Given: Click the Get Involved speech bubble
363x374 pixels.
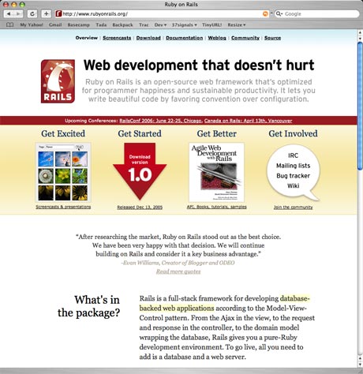Looking at the screenshot, I should (293, 172).
